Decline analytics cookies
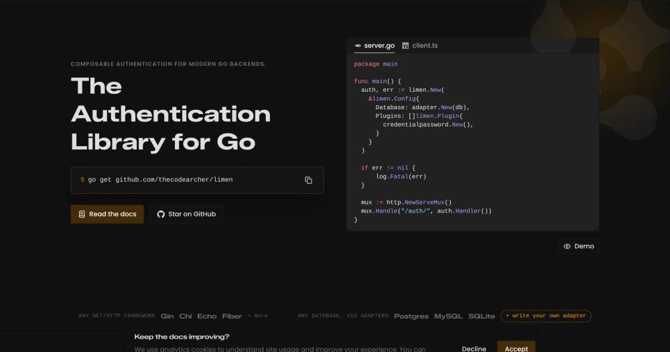Screen dimensions: 670x352 tap(474, 349)
